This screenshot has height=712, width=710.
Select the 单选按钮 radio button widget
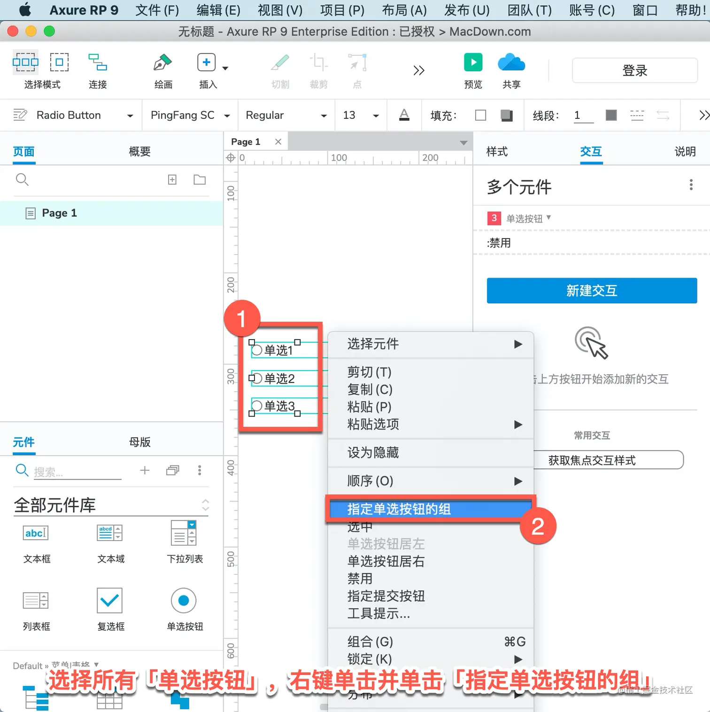185,610
